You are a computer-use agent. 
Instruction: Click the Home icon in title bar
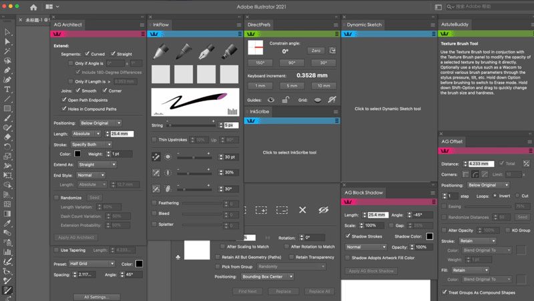click(33, 7)
